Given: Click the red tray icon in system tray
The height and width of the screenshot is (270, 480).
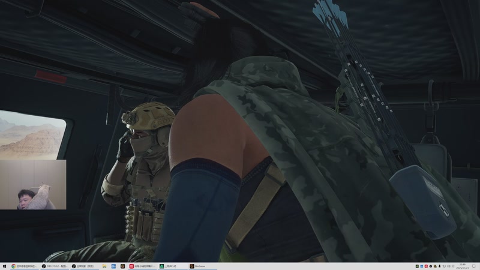Looking at the screenshot, I should pos(426,266).
